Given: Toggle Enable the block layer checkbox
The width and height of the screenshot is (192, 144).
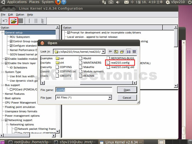Looking at the screenshot, I should [6, 63].
